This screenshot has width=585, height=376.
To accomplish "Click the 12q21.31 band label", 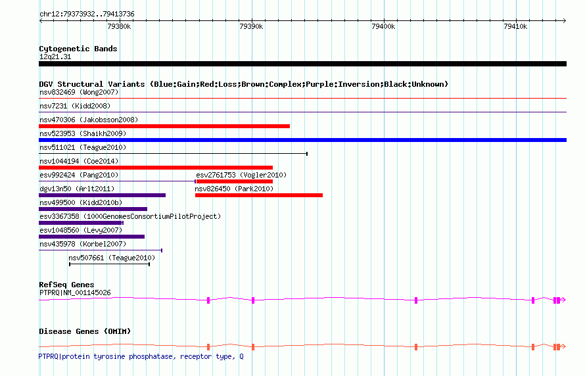I will tap(55, 57).
